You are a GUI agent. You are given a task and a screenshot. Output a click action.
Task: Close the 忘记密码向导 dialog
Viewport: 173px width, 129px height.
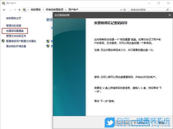170,15
